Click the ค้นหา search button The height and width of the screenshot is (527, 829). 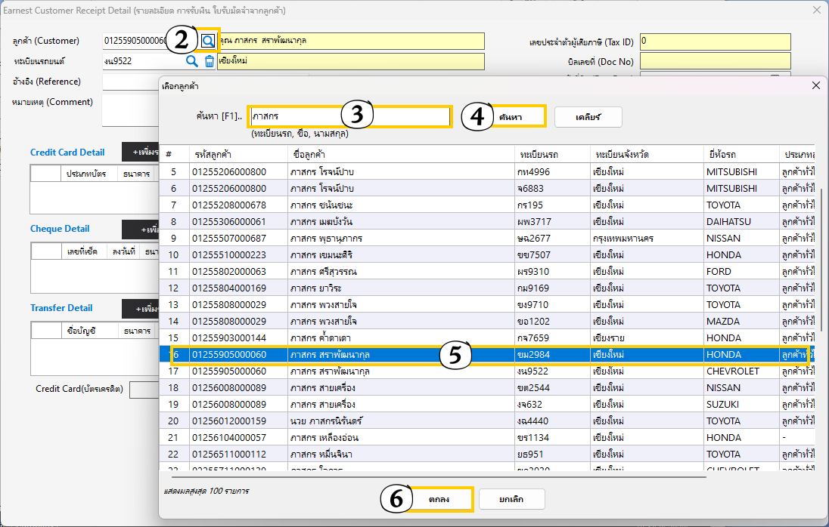[520, 117]
